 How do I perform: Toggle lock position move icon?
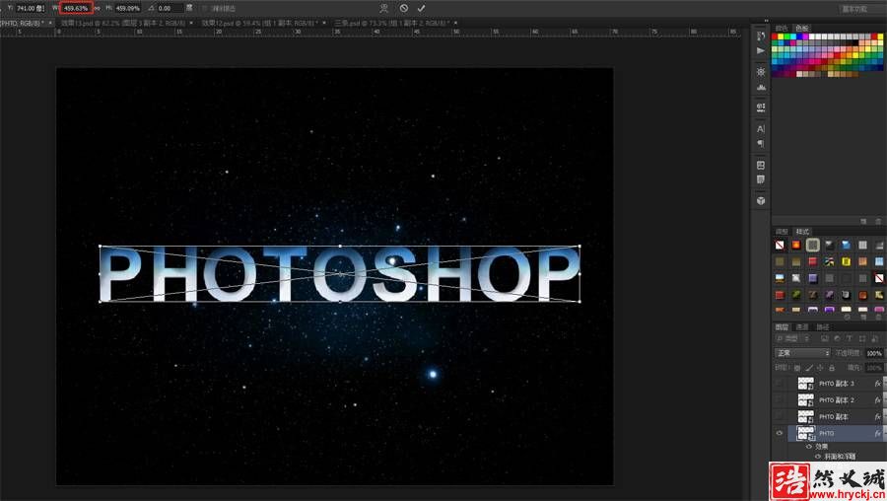tap(820, 368)
